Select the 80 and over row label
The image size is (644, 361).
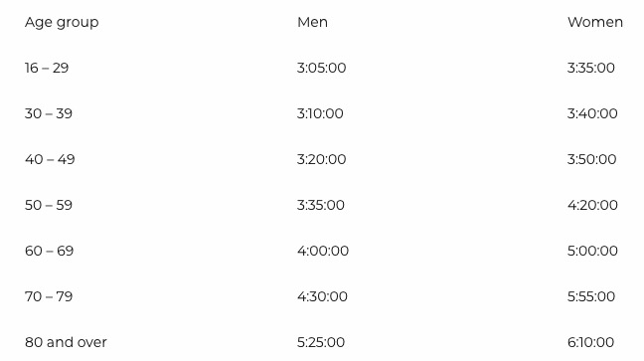(66, 342)
